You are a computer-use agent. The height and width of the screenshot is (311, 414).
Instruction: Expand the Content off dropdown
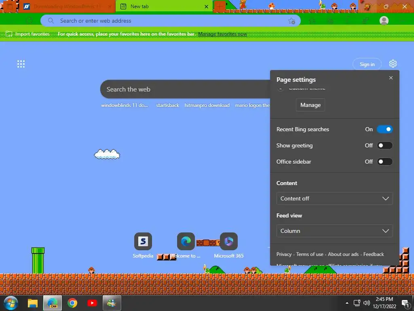coord(334,198)
